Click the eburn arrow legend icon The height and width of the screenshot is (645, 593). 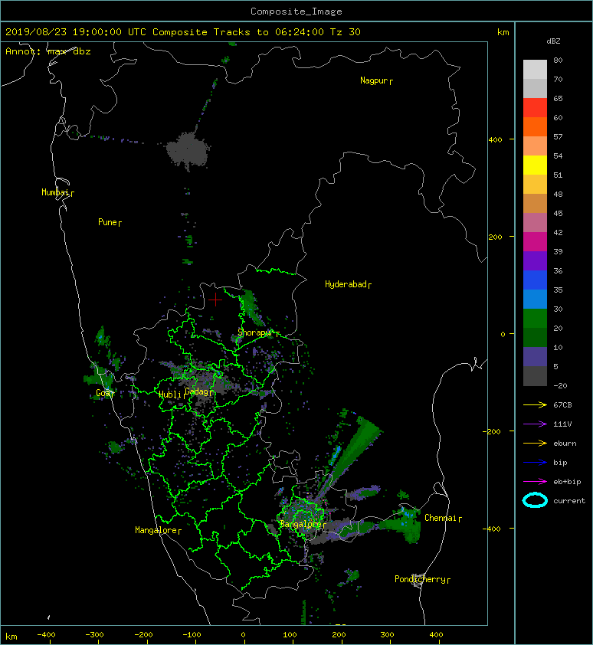tap(535, 444)
